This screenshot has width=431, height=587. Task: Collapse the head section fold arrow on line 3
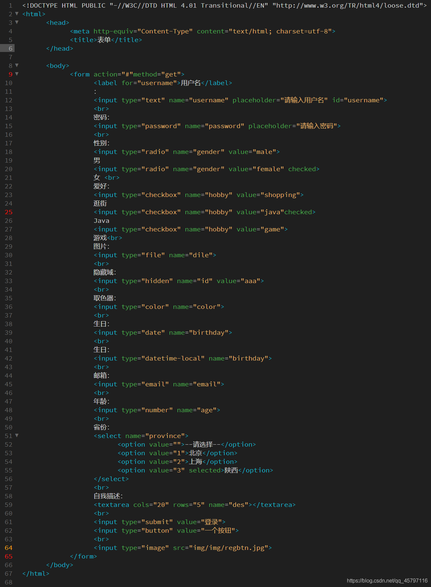tap(17, 23)
